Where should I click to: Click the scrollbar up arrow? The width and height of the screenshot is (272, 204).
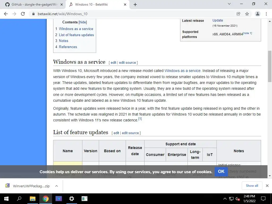pyautogui.click(x=270, y=21)
